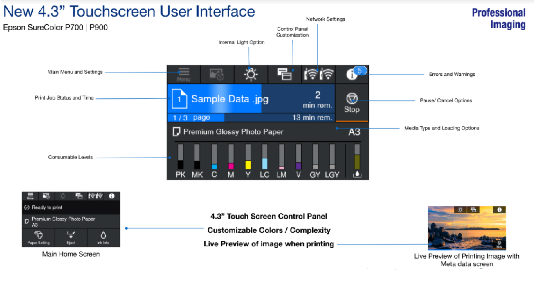
Task: Tap the LGY light gray ink level bar
Action: (332, 156)
